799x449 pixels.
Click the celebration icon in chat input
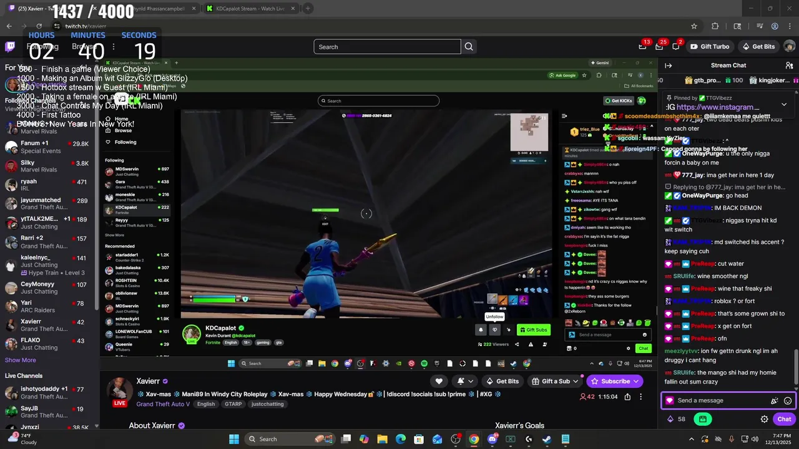click(775, 401)
